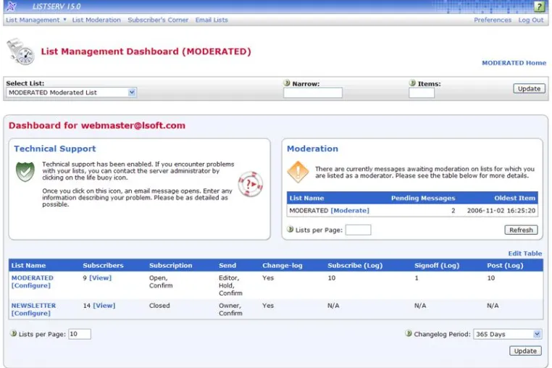
Task: Click the Items input field
Action: (422, 93)
